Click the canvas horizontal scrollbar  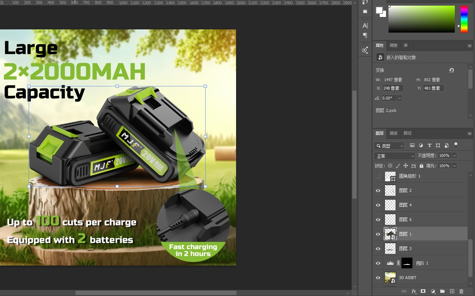(156, 293)
